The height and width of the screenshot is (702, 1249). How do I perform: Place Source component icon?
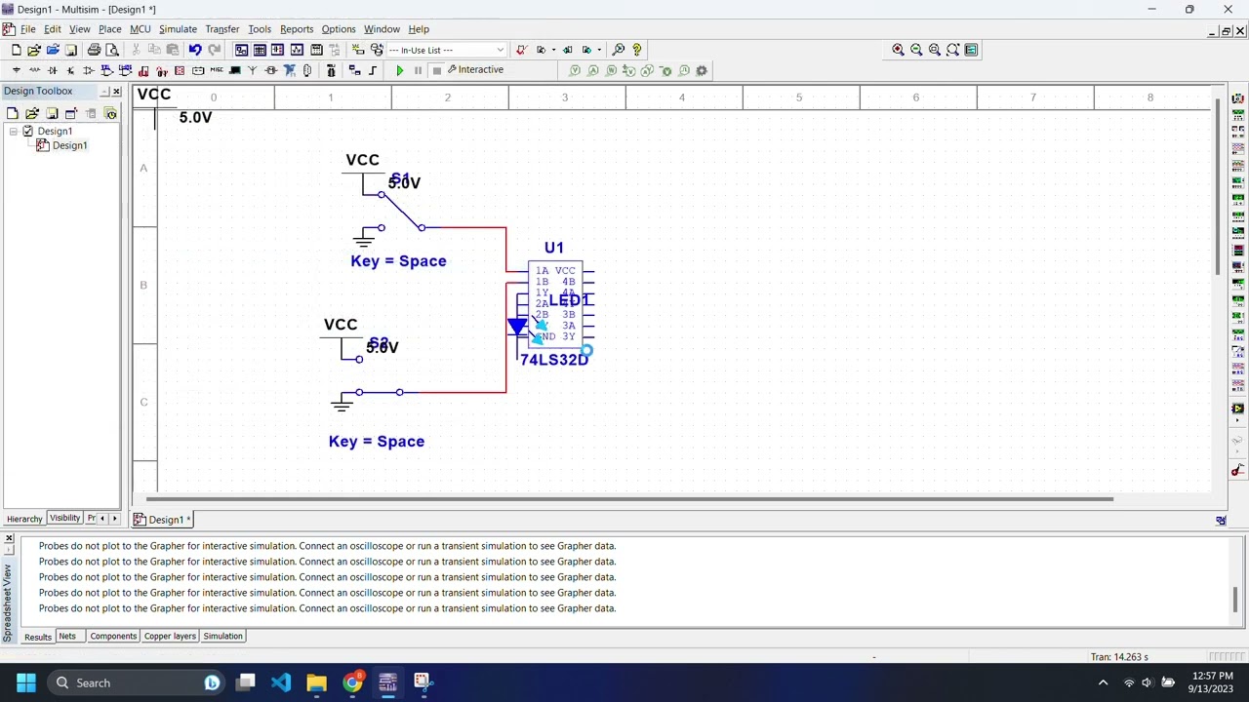pyautogui.click(x=16, y=70)
